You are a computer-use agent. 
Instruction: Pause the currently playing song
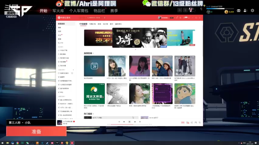[129, 122]
